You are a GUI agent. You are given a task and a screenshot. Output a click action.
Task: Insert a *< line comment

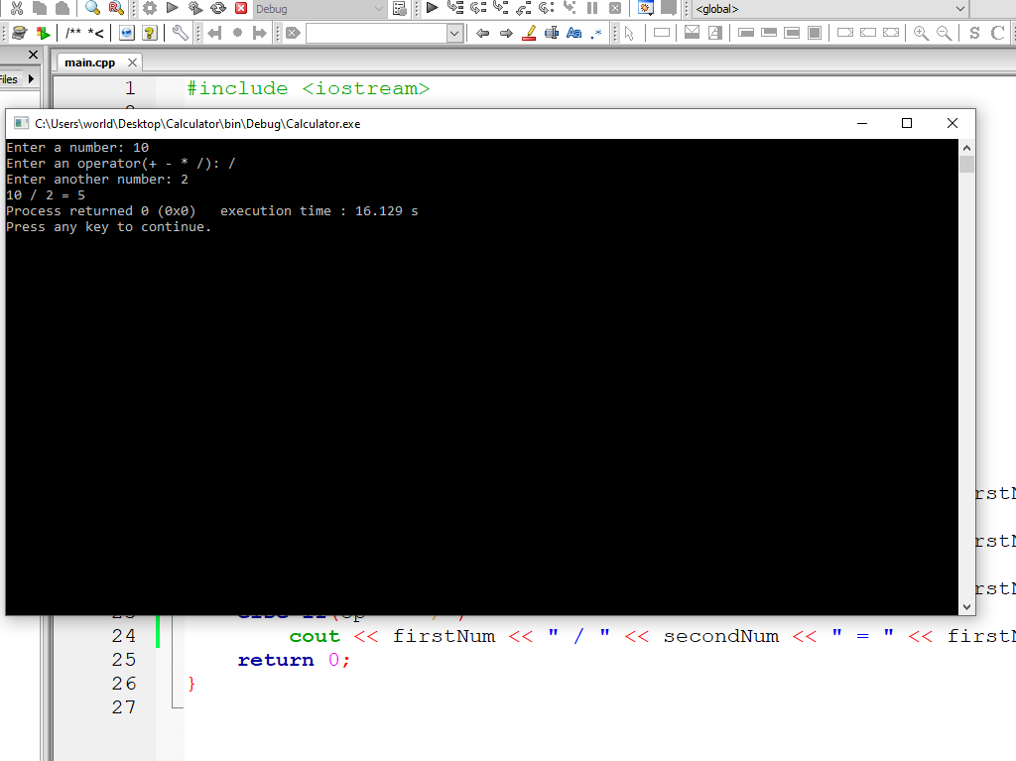pyautogui.click(x=96, y=33)
